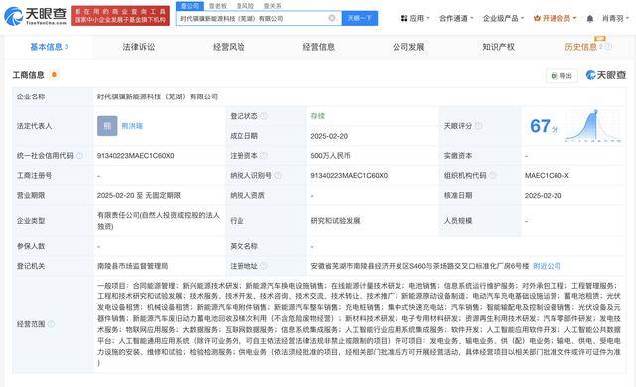Screen dimensions: 636x387
Task: Switch to the 经营风险 tab
Action: [229, 47]
